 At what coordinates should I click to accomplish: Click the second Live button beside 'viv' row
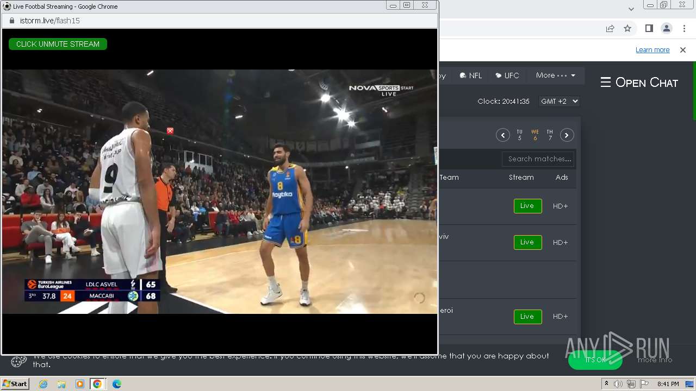coord(527,242)
